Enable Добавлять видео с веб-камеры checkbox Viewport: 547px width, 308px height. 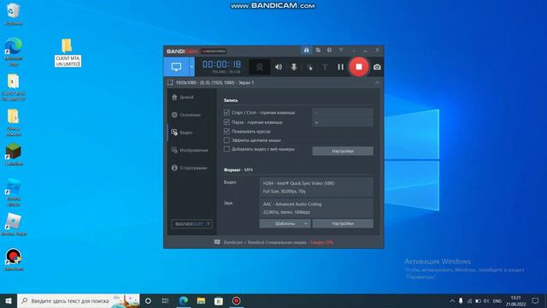click(x=226, y=149)
